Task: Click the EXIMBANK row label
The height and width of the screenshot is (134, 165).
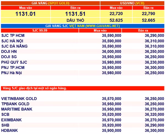Action: click(x=11, y=120)
